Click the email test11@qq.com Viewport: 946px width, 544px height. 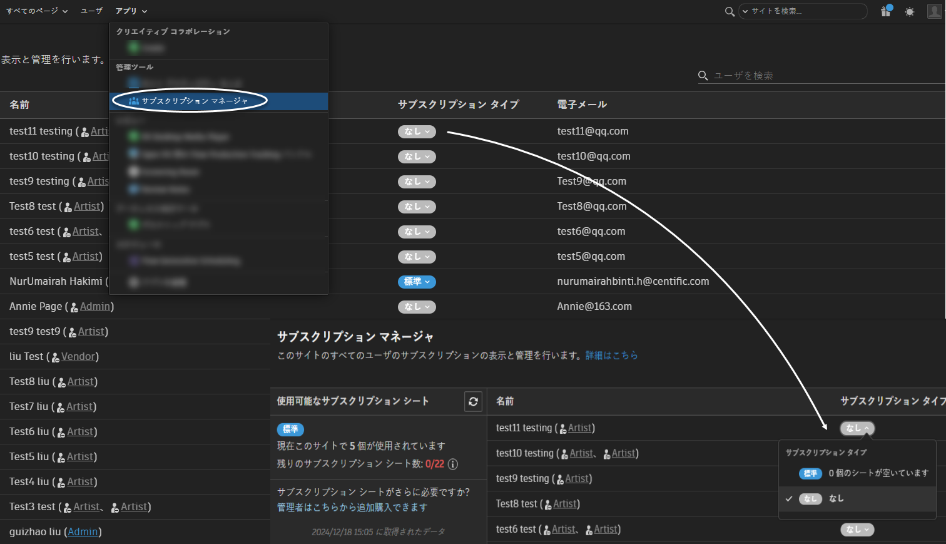tap(593, 131)
